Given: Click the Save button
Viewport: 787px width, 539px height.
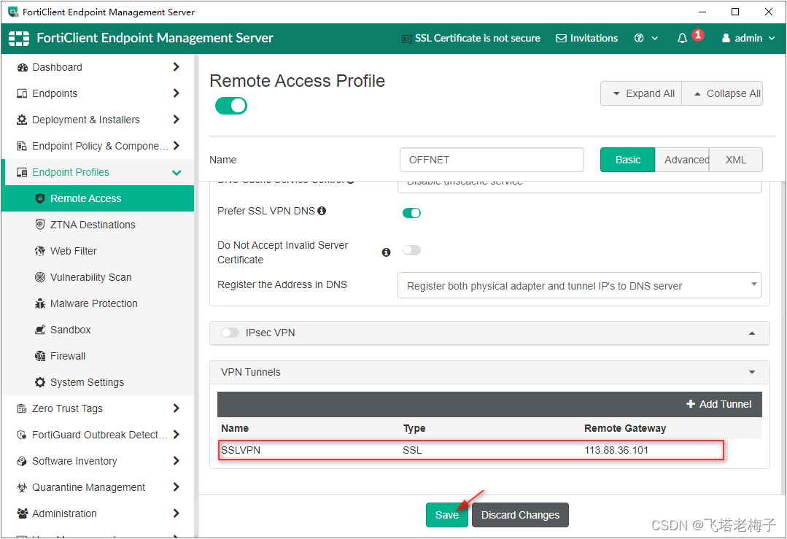Looking at the screenshot, I should (x=446, y=515).
